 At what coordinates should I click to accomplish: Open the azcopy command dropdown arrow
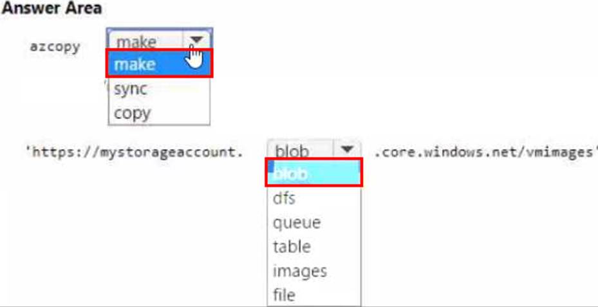pyautogui.click(x=196, y=39)
